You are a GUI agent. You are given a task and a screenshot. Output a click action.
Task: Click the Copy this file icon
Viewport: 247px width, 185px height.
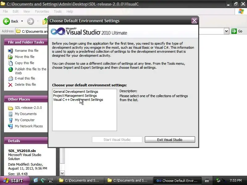point(10,63)
